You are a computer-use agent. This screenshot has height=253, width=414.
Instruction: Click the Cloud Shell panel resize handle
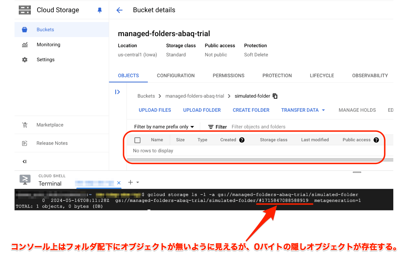[x=357, y=172]
